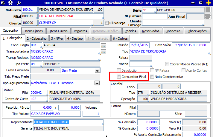Viewport: 213px width, 137px height.
Task: Open the Representante field lookup
Action: pyautogui.click(x=103, y=124)
